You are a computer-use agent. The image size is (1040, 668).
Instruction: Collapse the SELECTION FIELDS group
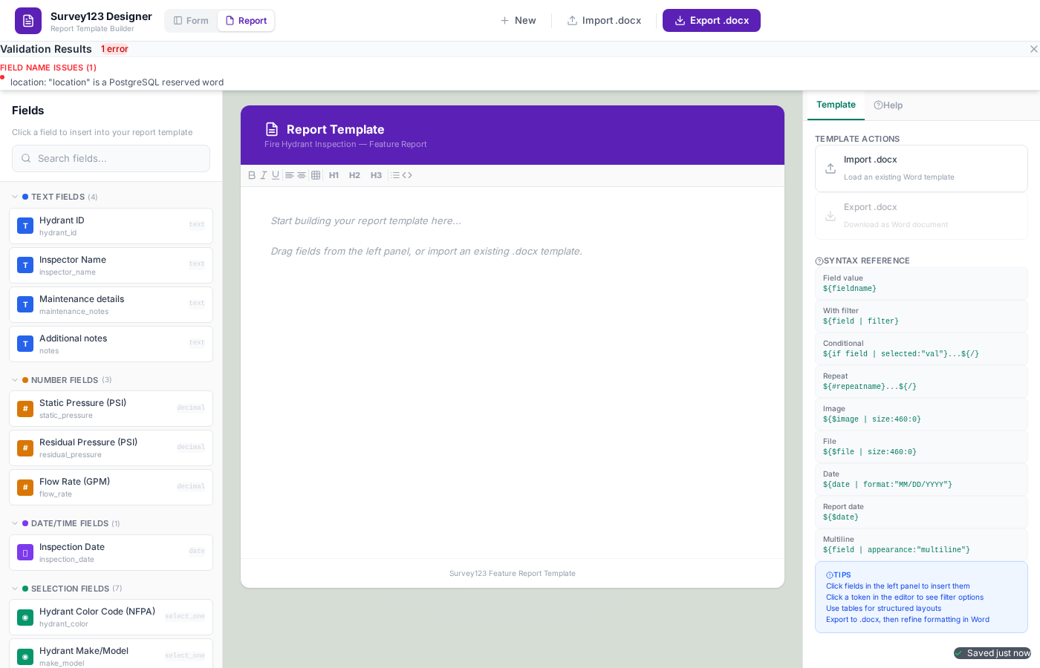pos(15,589)
